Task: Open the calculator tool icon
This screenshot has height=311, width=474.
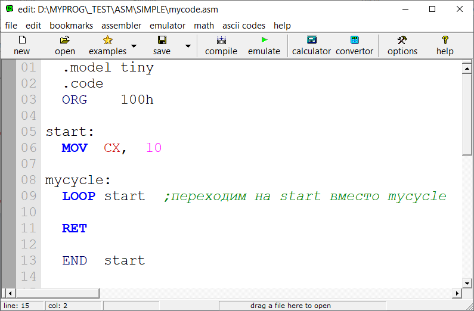Action: click(x=311, y=40)
